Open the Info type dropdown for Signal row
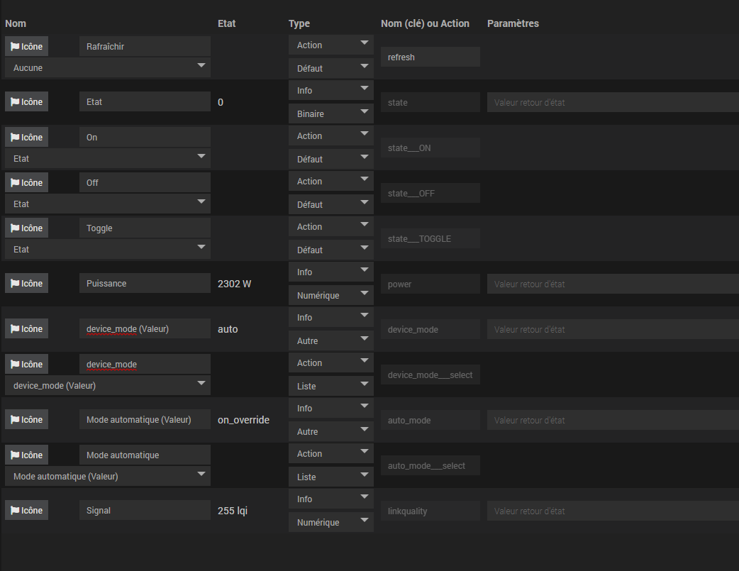This screenshot has height=571, width=739. [x=330, y=499]
